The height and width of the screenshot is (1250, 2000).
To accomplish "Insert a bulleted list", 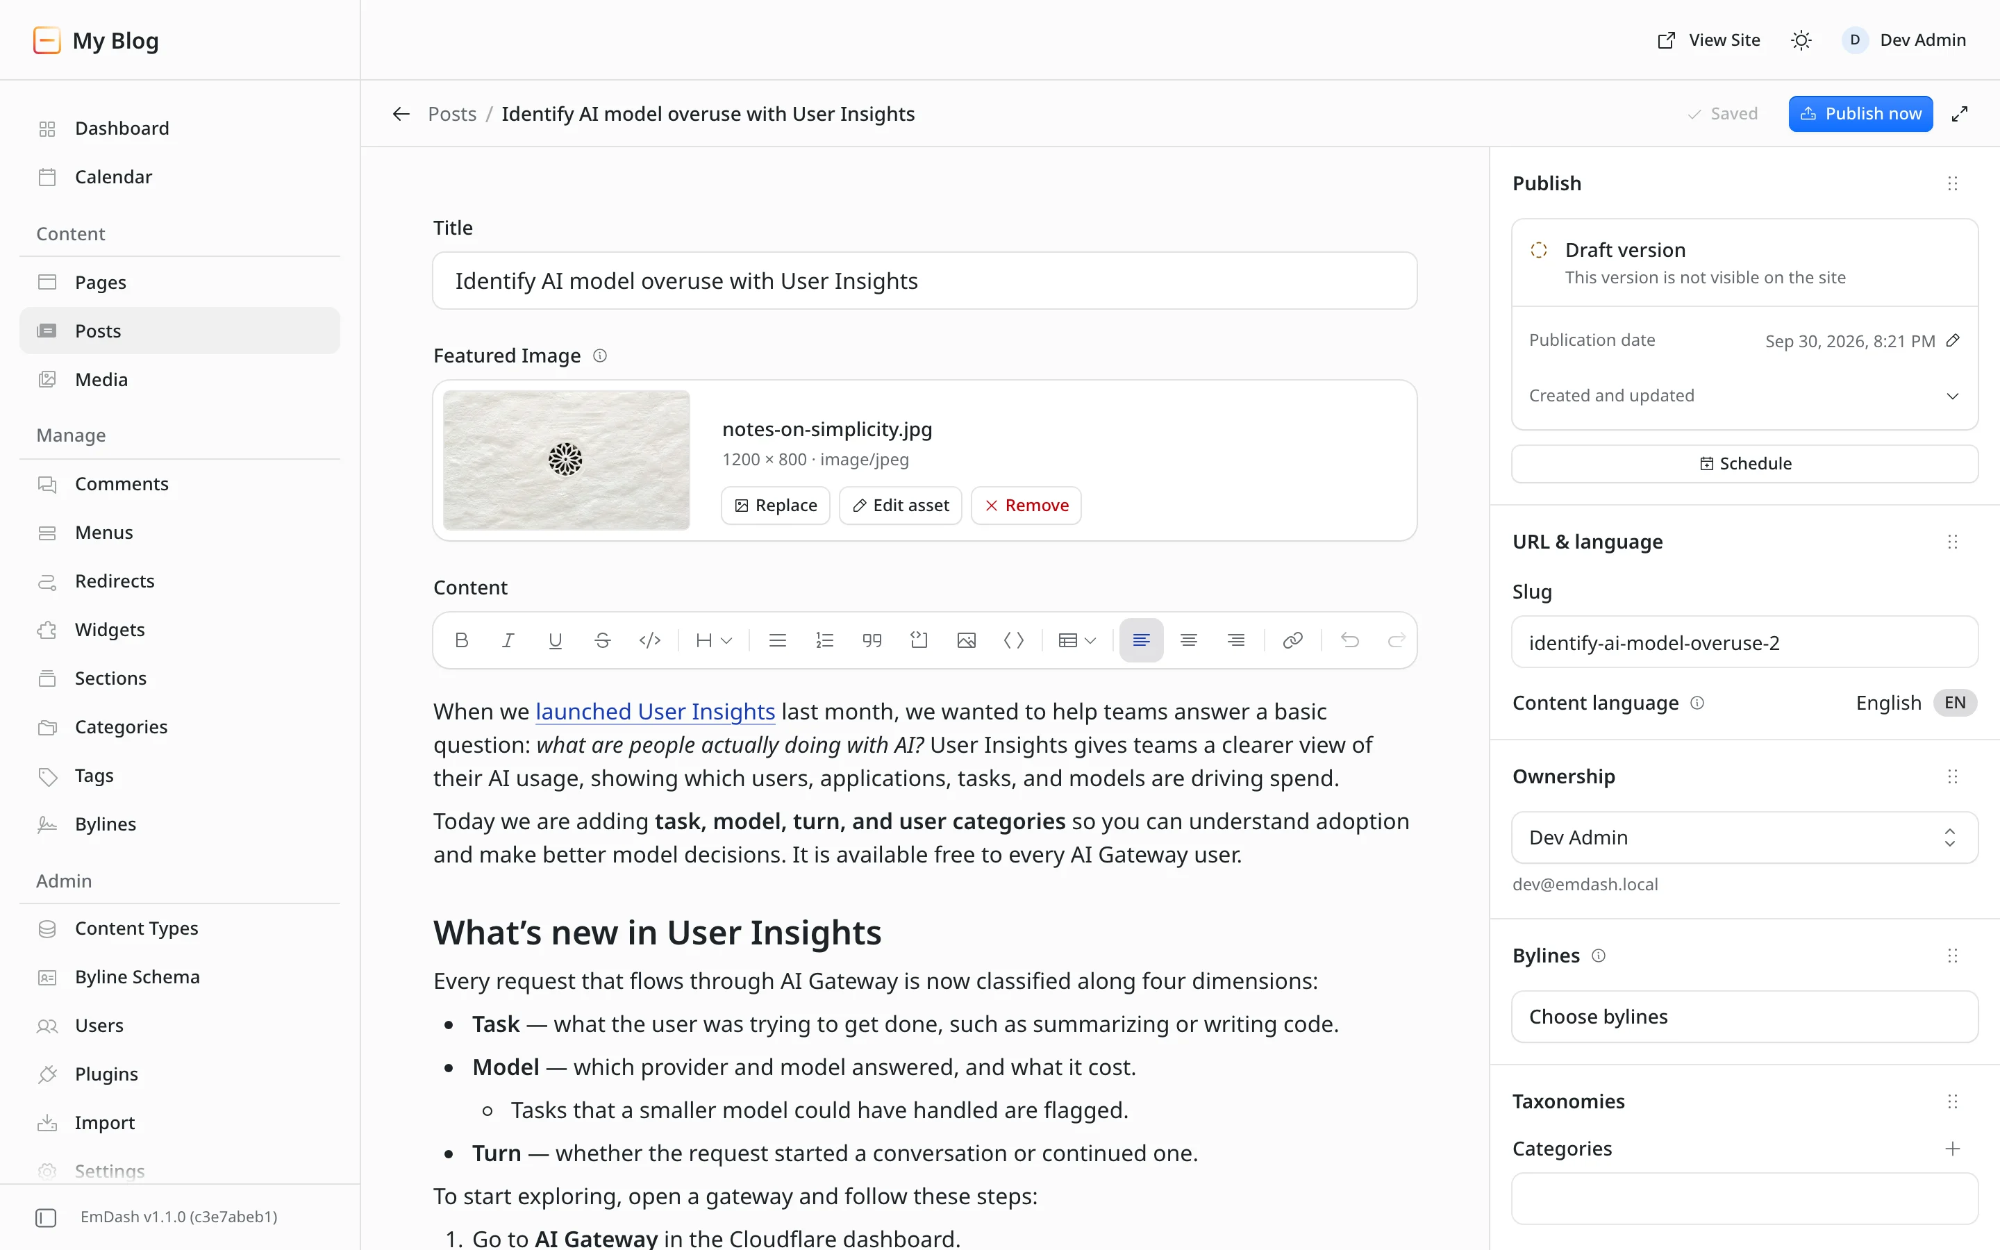I will tap(777, 640).
